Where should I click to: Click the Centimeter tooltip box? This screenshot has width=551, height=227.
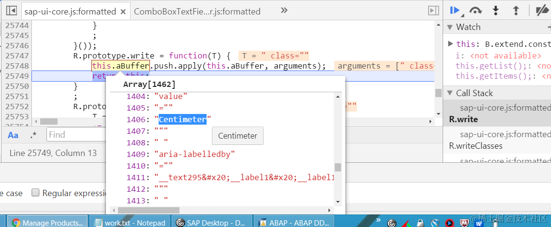238,136
